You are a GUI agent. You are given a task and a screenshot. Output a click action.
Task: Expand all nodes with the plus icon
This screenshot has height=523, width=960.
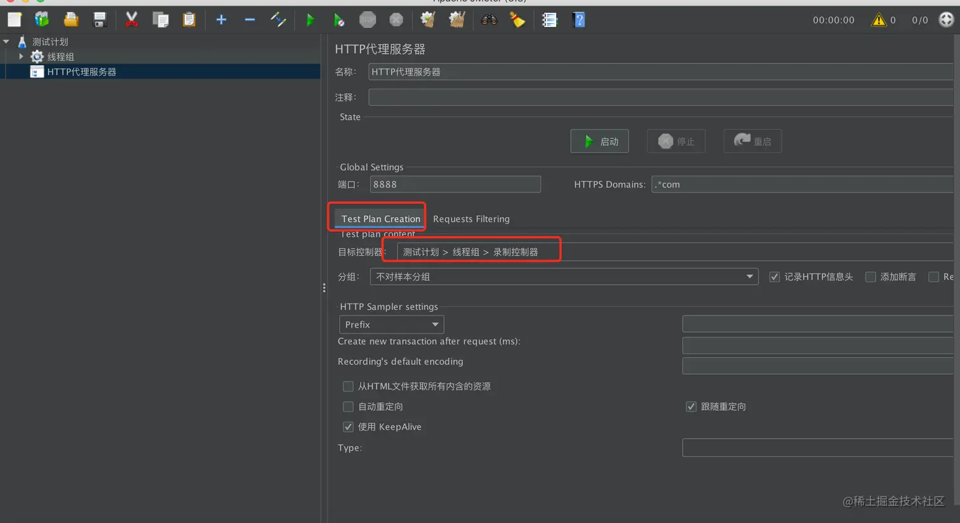221,20
